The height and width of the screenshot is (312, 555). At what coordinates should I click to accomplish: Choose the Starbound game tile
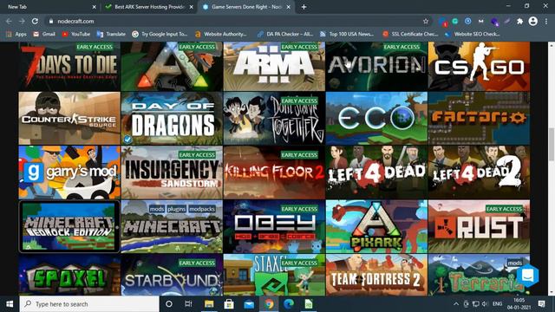point(172,275)
